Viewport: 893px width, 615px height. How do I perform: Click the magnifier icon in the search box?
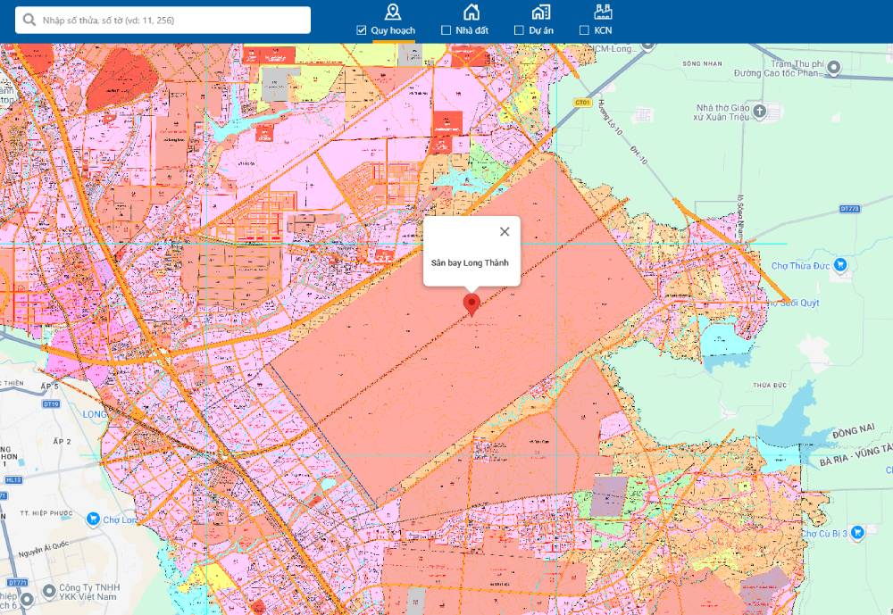pyautogui.click(x=29, y=20)
